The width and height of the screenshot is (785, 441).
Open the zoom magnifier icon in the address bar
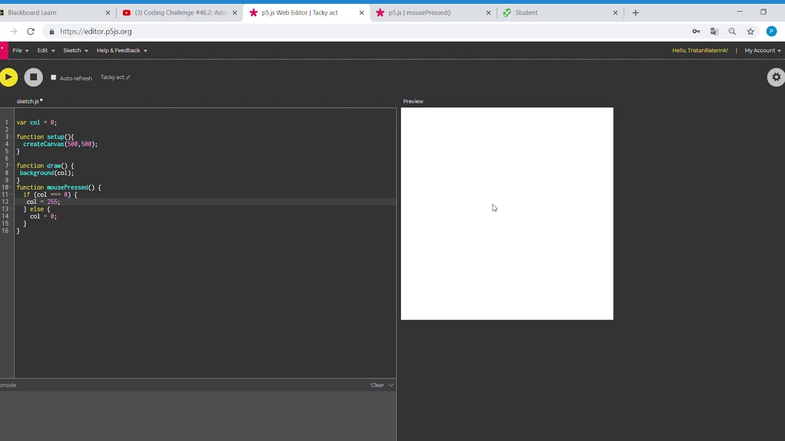click(x=732, y=31)
